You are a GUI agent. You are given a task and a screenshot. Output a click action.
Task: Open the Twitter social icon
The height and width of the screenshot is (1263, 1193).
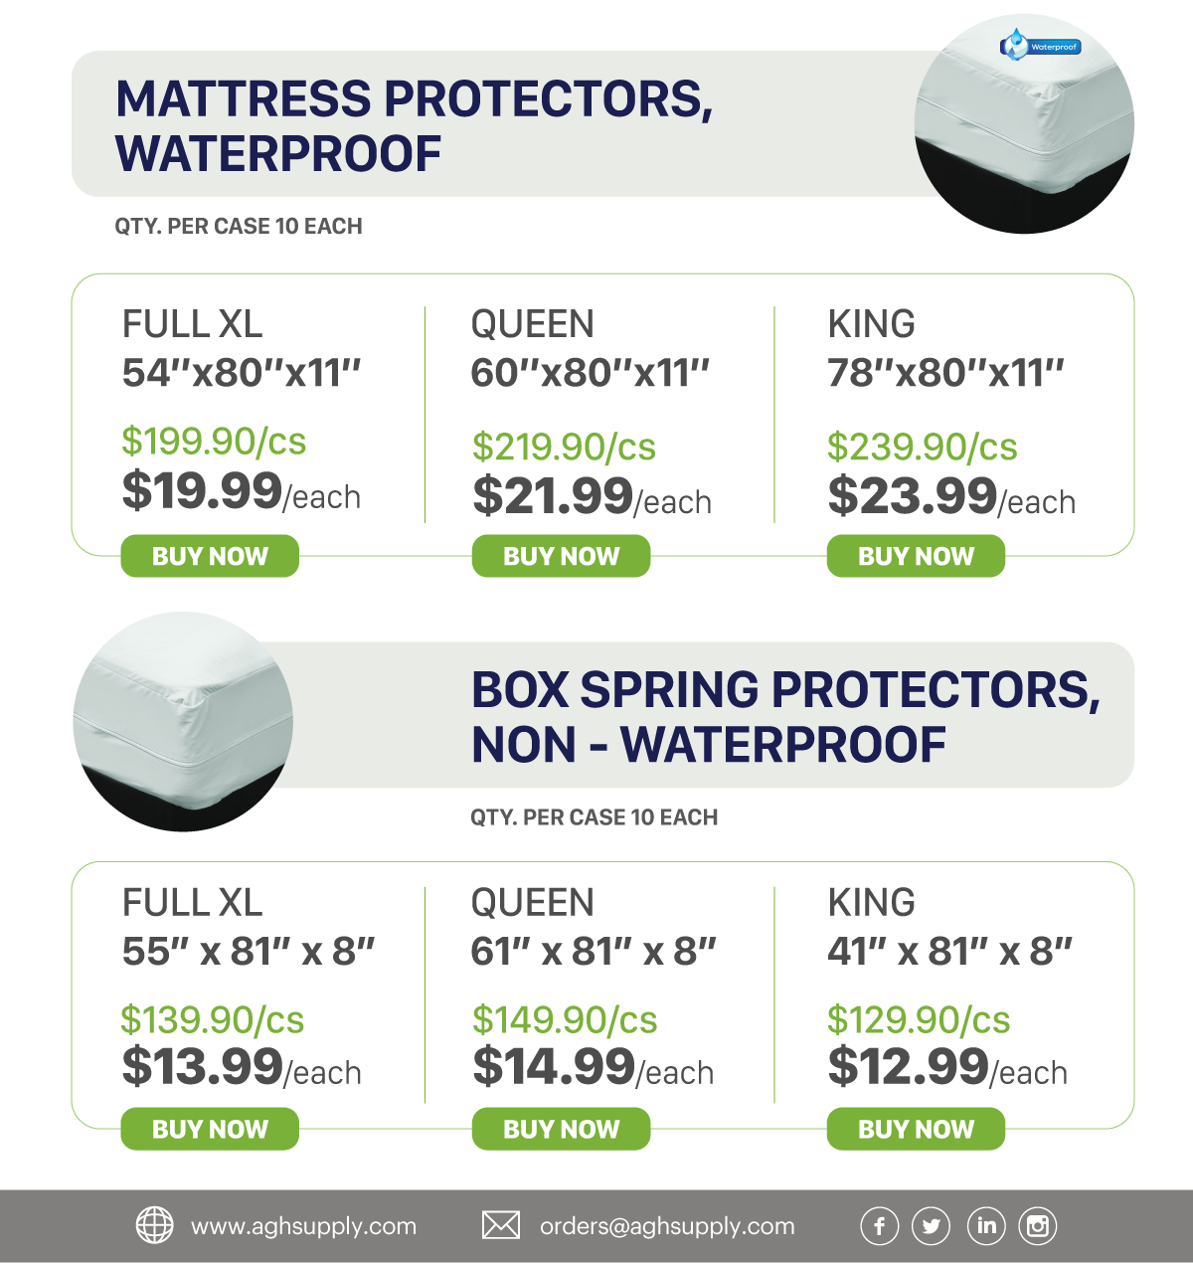click(932, 1226)
